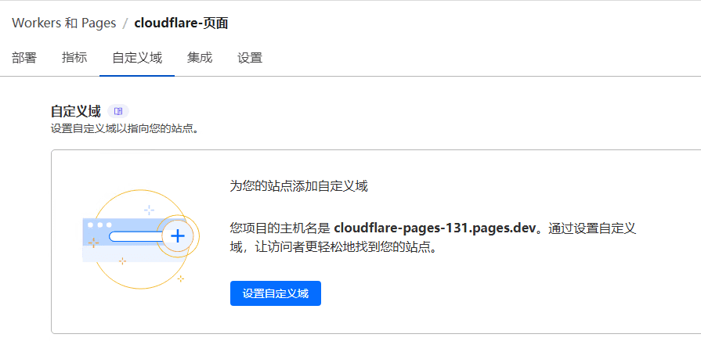Screen dimensions: 701x363
Task: Open the 指标 tab
Action: pyautogui.click(x=74, y=57)
